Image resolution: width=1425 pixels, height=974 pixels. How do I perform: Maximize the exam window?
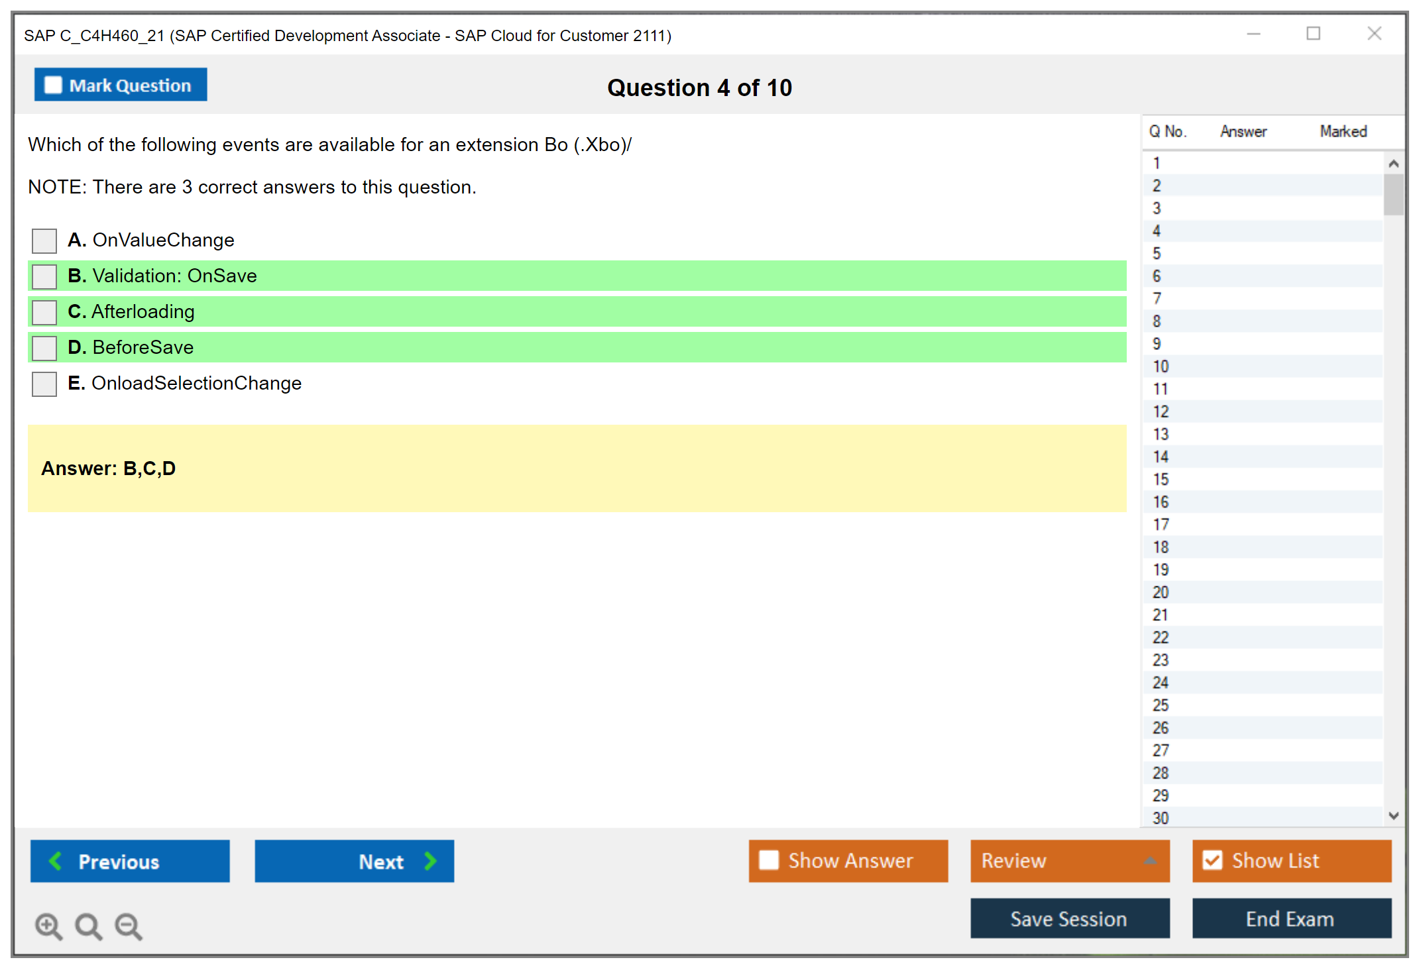point(1313,34)
